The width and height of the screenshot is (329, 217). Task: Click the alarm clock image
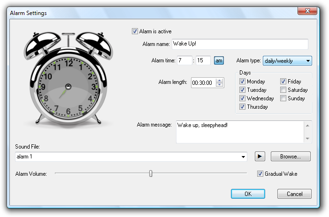68,78
